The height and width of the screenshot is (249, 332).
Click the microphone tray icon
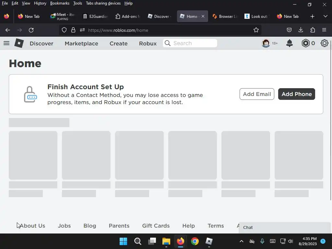click(x=262, y=241)
